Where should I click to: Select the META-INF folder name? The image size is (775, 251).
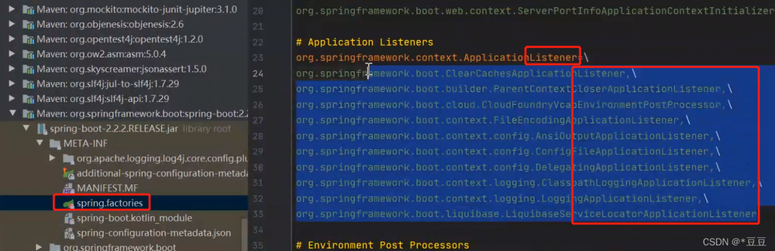[x=85, y=144]
